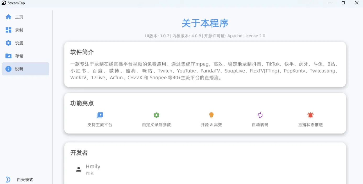This screenshot has height=184, width=363.
Task: Click the 支持主流平台 video platform icon
Action: pos(100,115)
